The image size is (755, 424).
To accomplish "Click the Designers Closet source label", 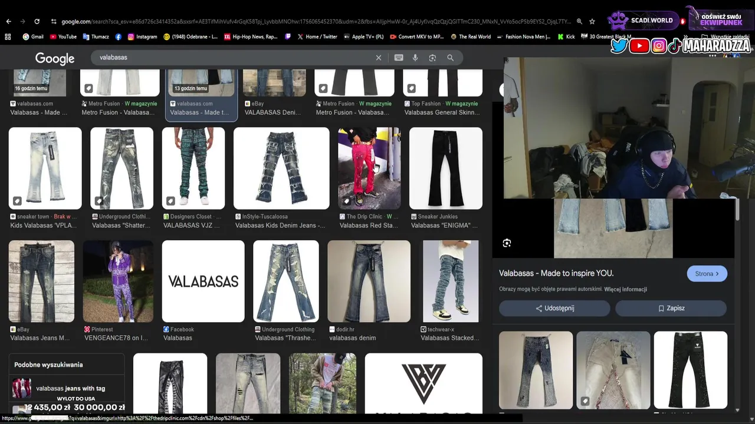I will [191, 217].
